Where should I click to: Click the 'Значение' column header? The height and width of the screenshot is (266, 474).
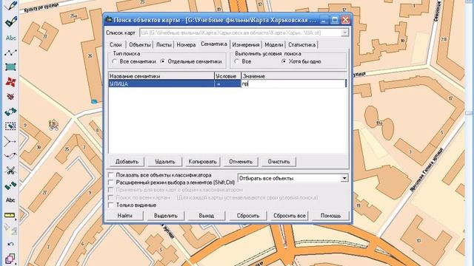click(295, 76)
